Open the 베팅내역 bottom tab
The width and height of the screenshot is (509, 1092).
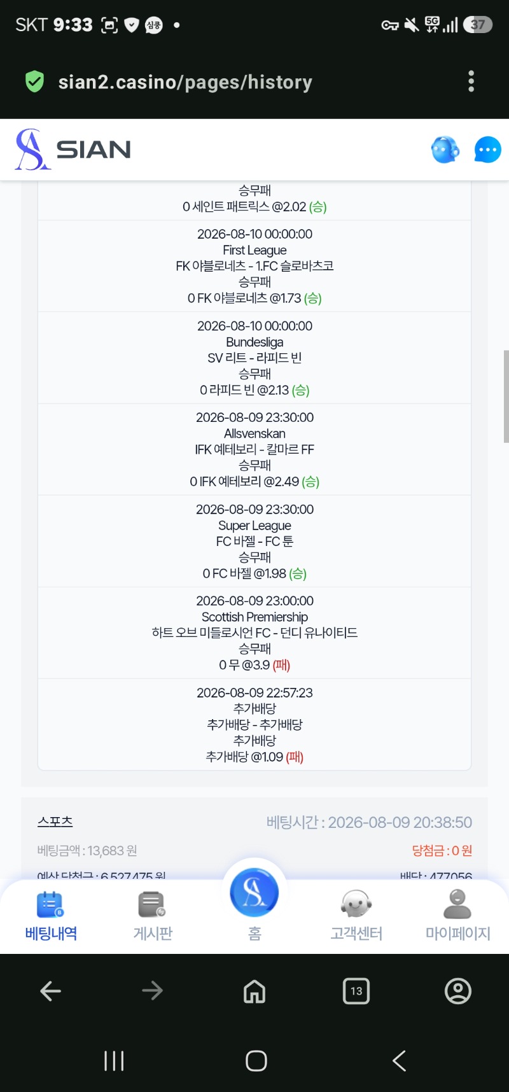(50, 916)
